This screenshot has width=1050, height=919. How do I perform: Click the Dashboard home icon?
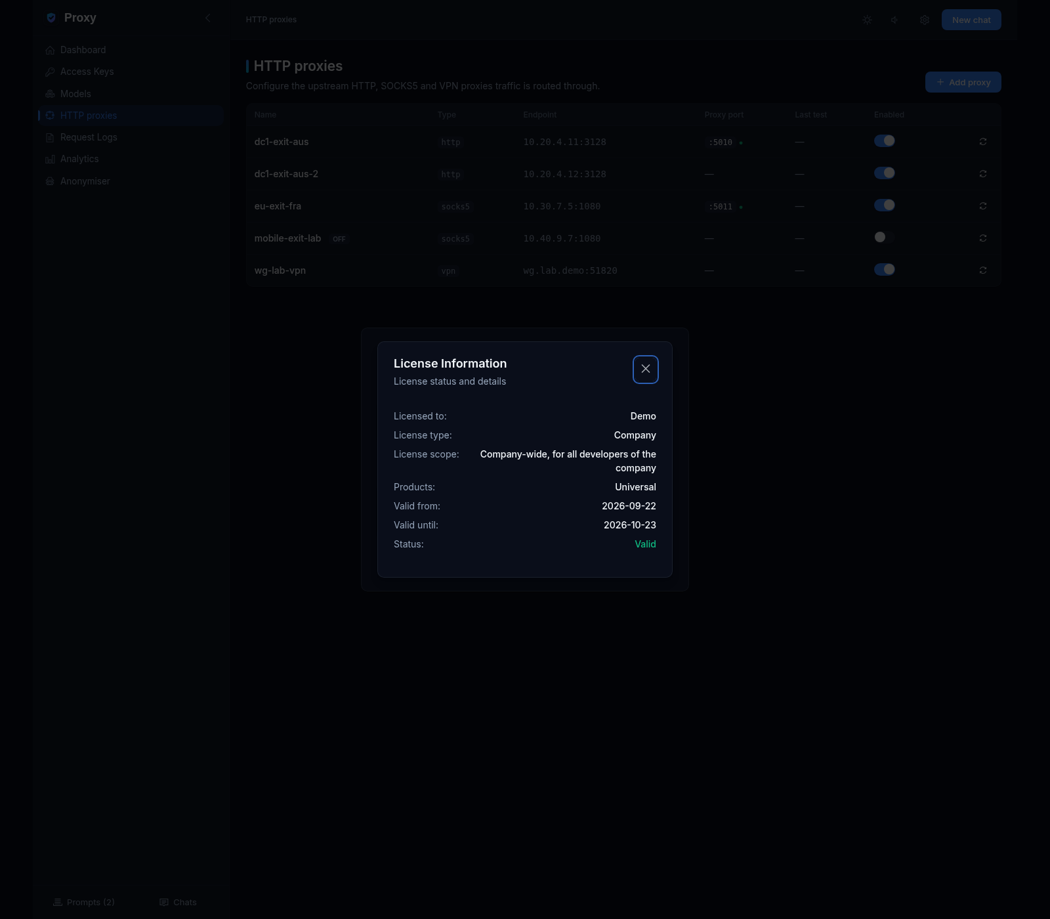pos(50,50)
